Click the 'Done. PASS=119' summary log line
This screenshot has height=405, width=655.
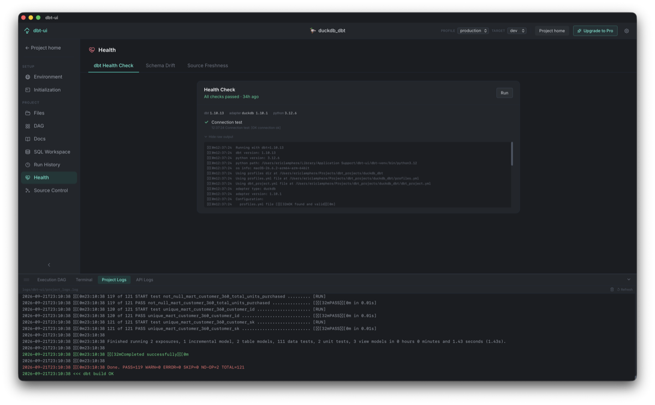pos(133,367)
